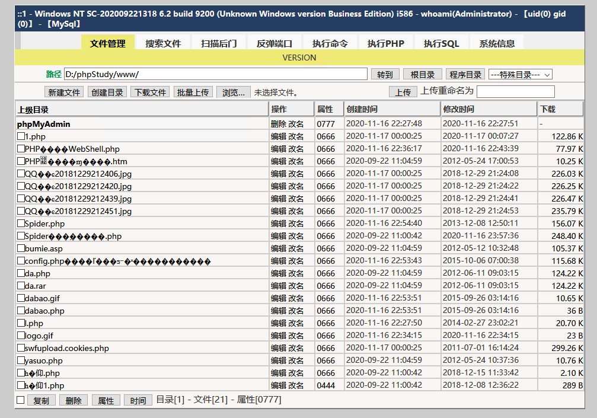Go to 上级目录
This screenshot has height=418, width=597.
[x=33, y=110]
